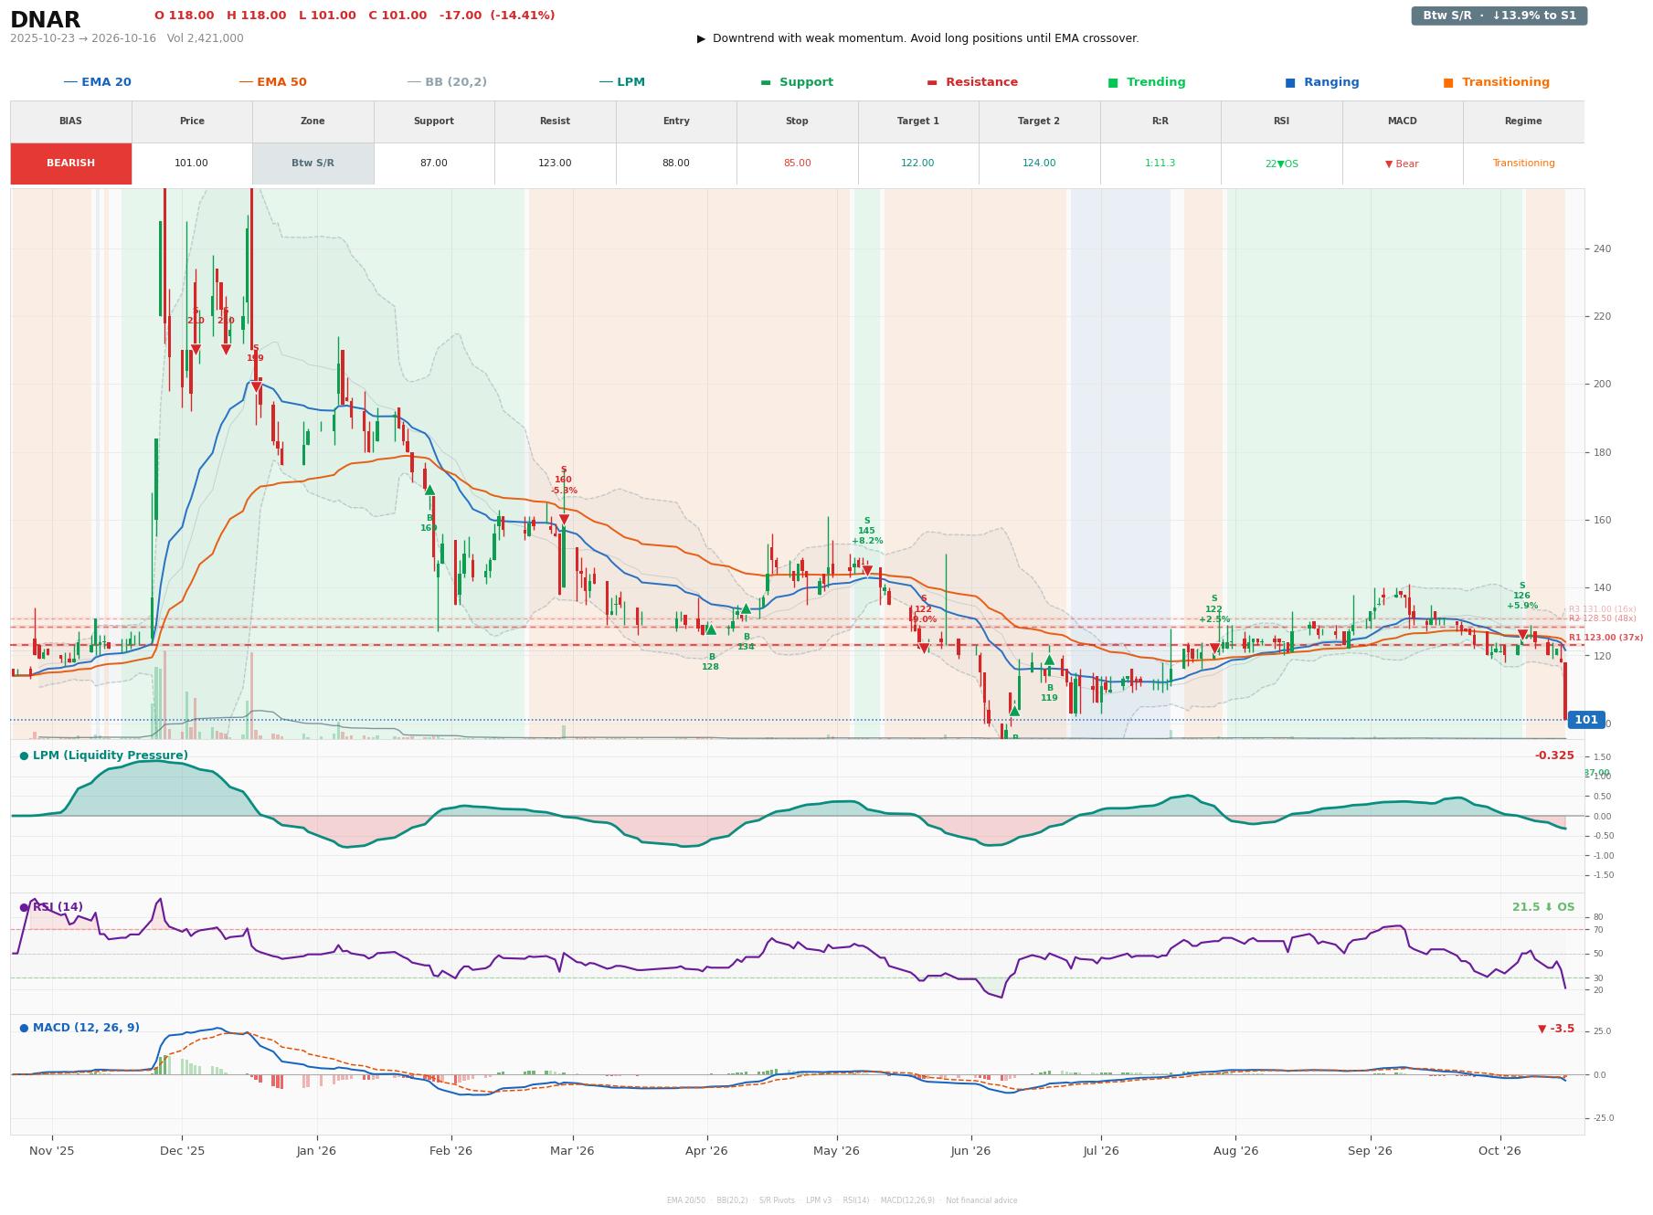1653x1215 pixels.
Task: Click the green Support legend marker
Action: click(766, 82)
